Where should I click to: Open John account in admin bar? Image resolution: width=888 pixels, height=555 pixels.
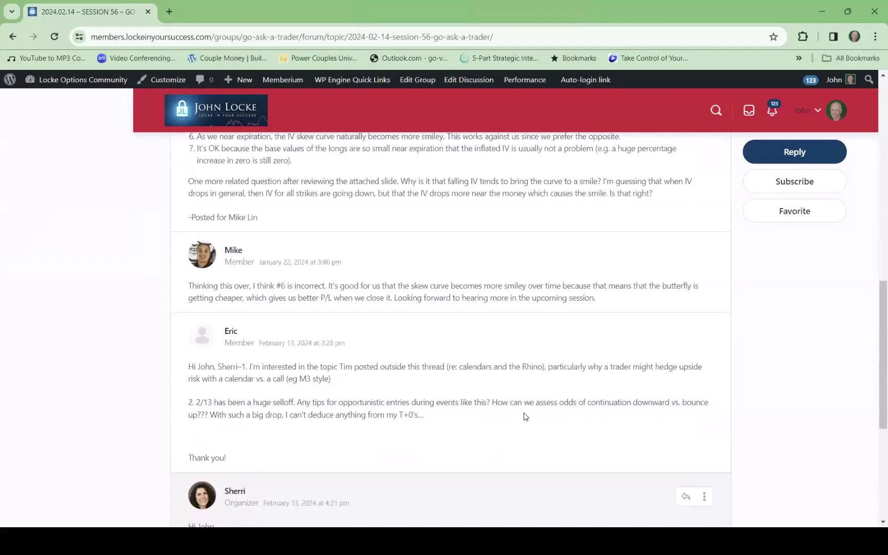click(x=841, y=80)
